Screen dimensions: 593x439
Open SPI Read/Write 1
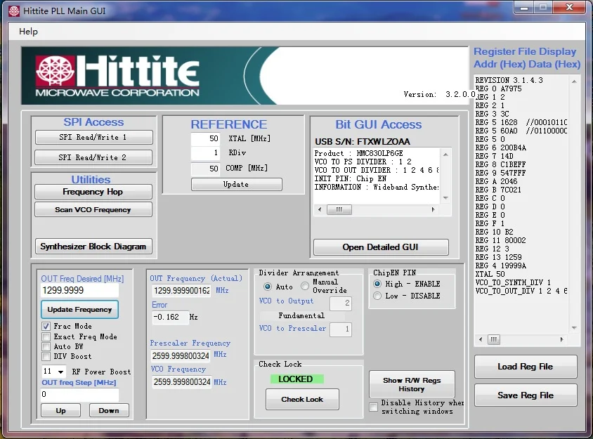[93, 138]
